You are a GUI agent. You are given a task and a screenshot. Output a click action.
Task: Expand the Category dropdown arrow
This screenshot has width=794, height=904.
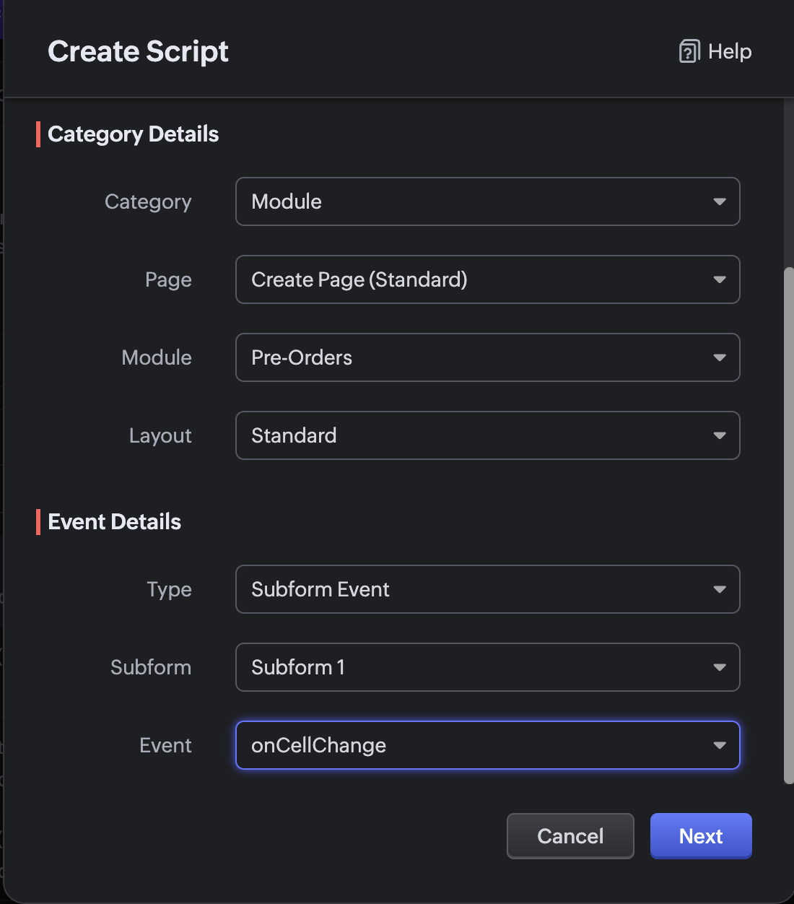(x=719, y=201)
